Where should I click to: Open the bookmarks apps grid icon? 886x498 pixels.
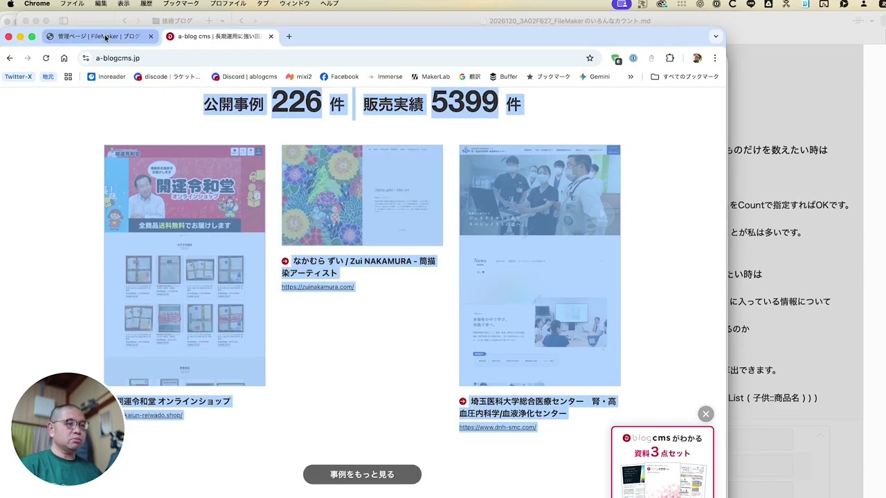point(68,77)
